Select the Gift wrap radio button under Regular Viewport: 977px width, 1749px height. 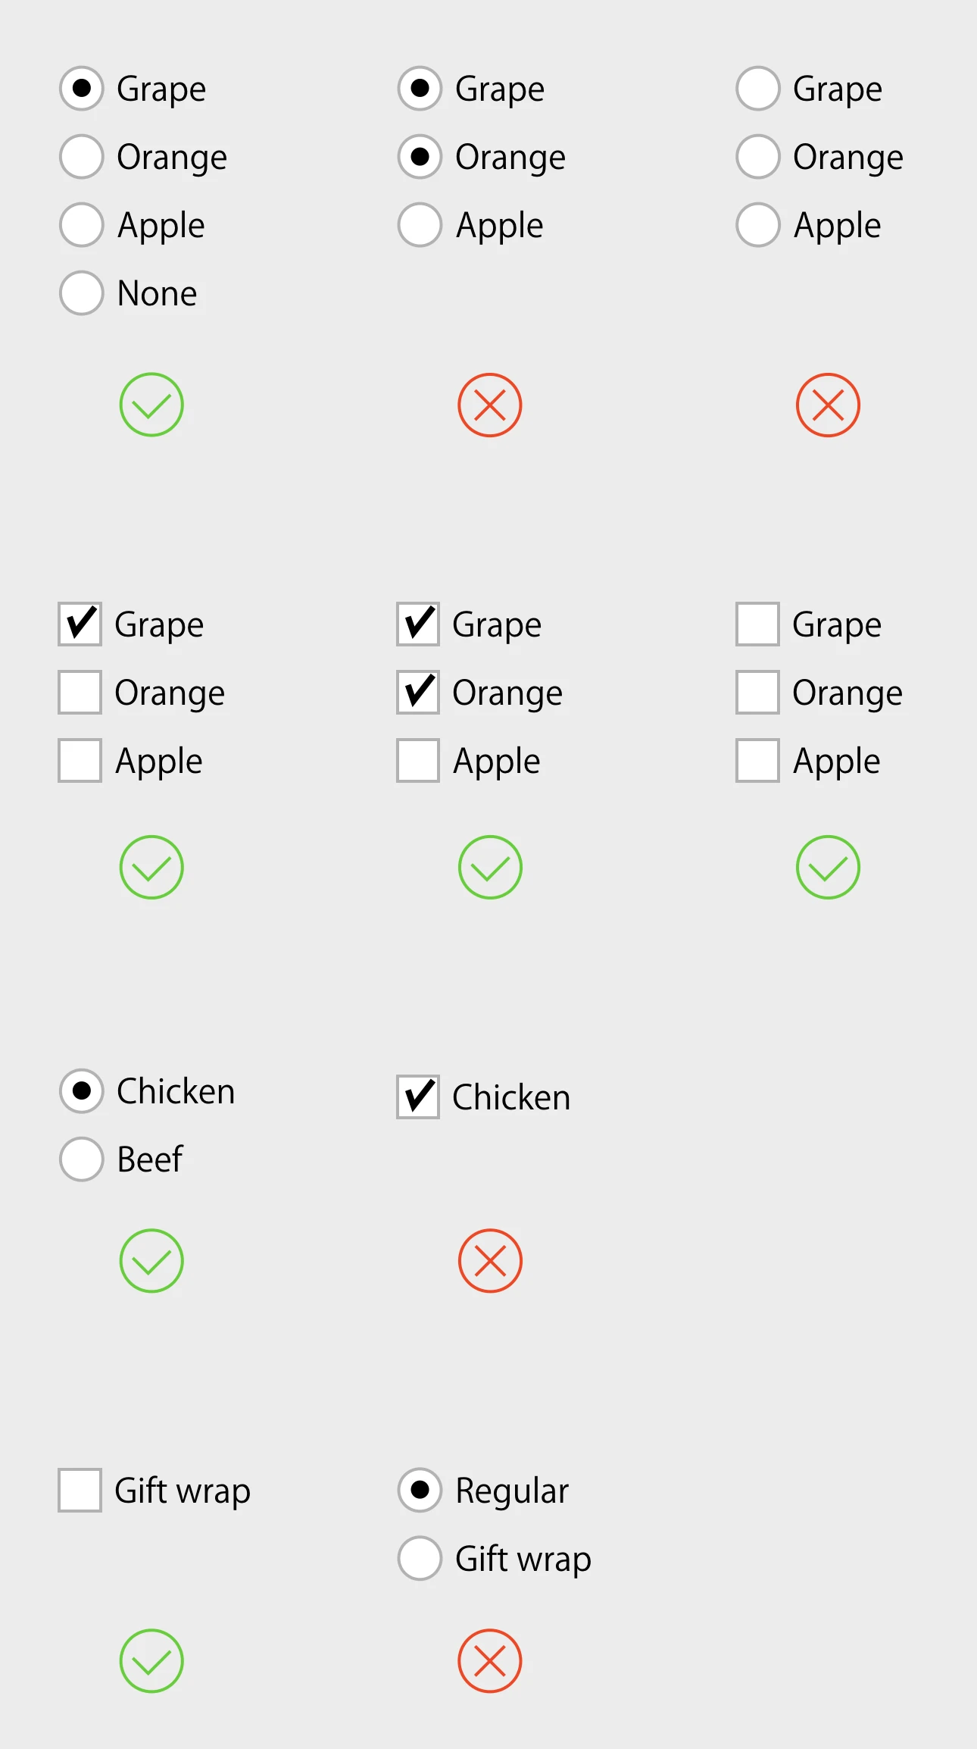click(420, 1558)
